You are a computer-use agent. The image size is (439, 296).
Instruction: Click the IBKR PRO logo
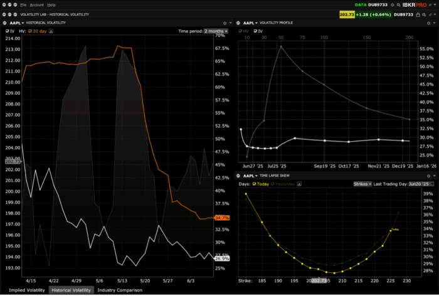[x=415, y=5]
